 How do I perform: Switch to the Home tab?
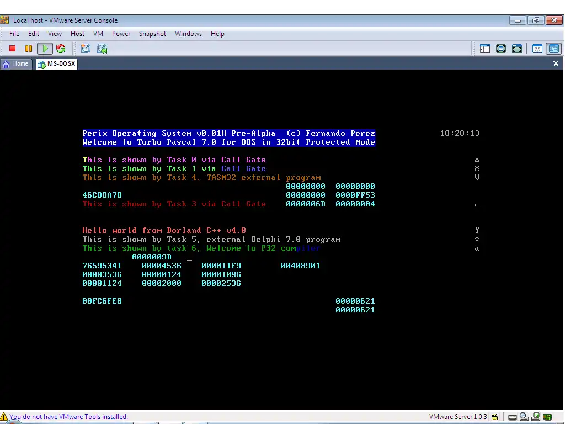pos(16,64)
